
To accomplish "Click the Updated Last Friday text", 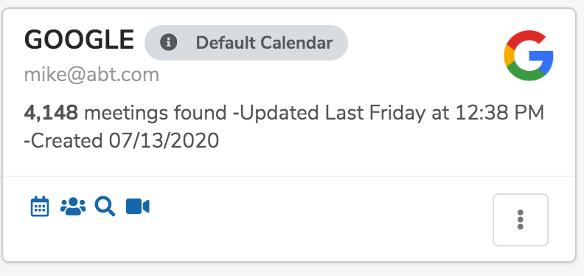I will pyautogui.click(x=330, y=113).
